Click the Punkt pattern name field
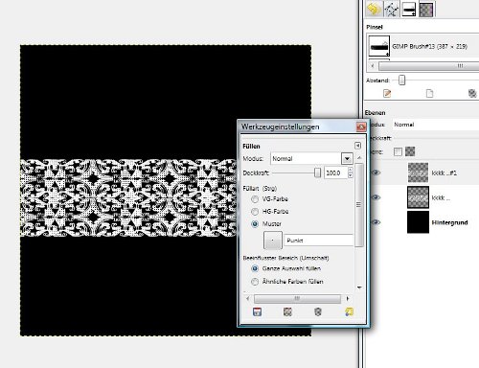Viewport: 479px width, 368px height. [x=319, y=241]
